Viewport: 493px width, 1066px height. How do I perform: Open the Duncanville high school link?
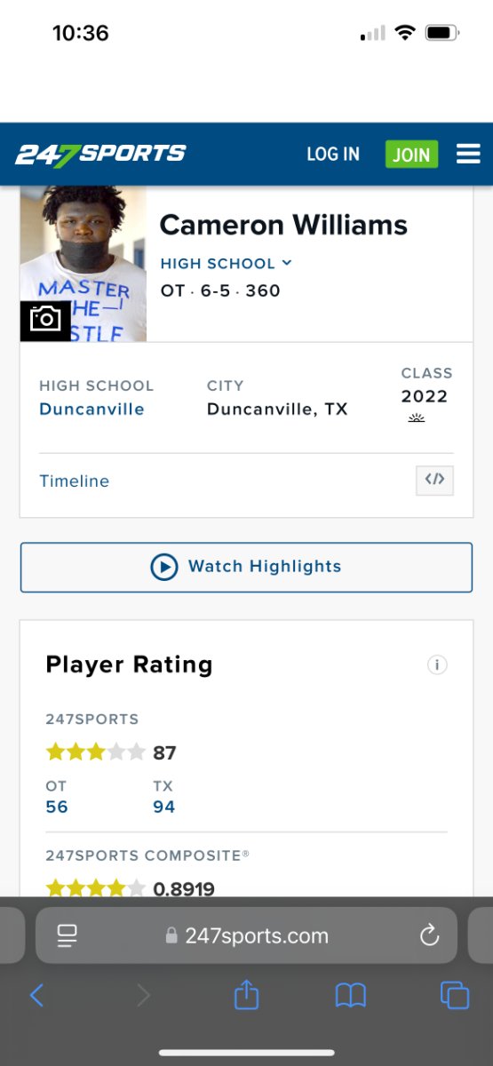(x=91, y=410)
